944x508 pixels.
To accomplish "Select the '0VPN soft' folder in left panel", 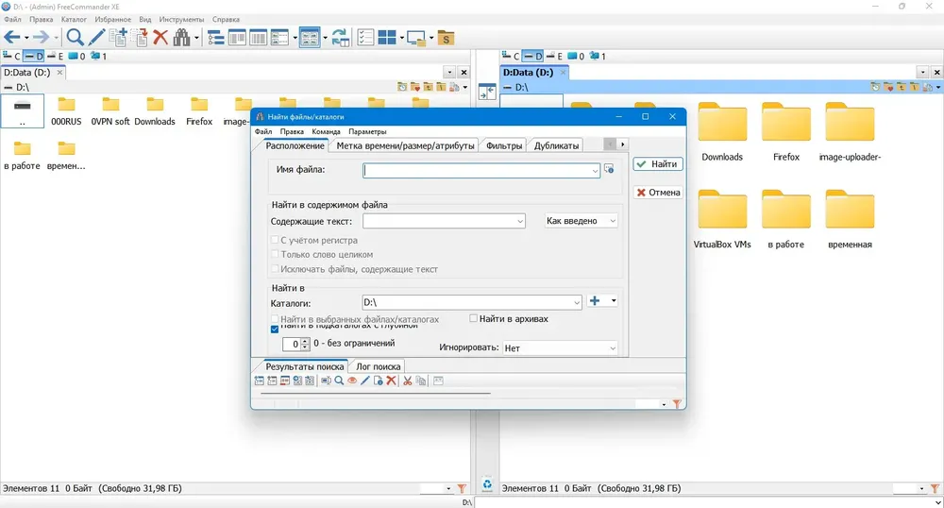I will point(110,112).
